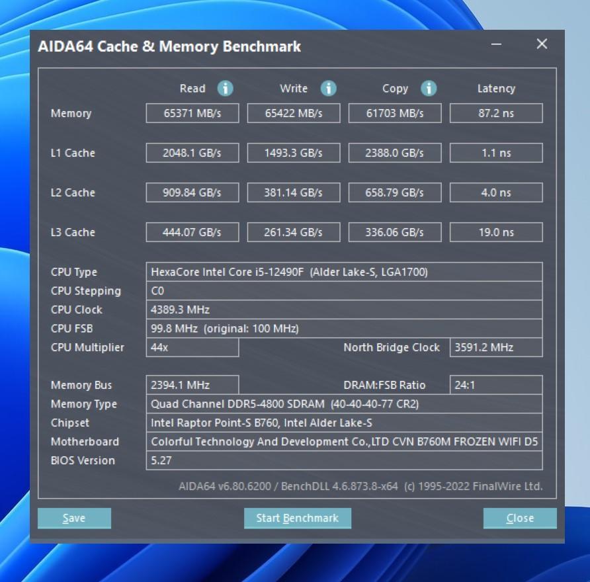Screen dimensions: 590x582
Task: Click the CPU FSB label
Action: click(71, 329)
